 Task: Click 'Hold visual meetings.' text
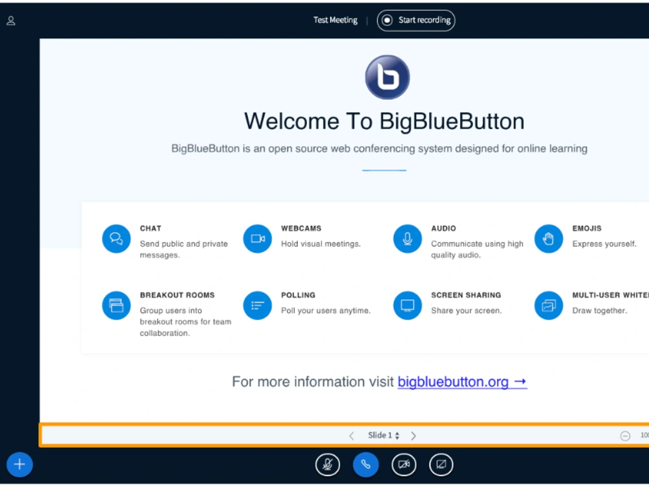click(321, 244)
